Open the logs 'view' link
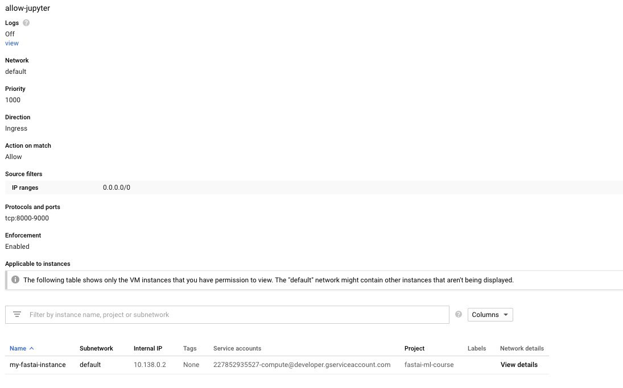Screen dimensions: 623x388 point(12,43)
